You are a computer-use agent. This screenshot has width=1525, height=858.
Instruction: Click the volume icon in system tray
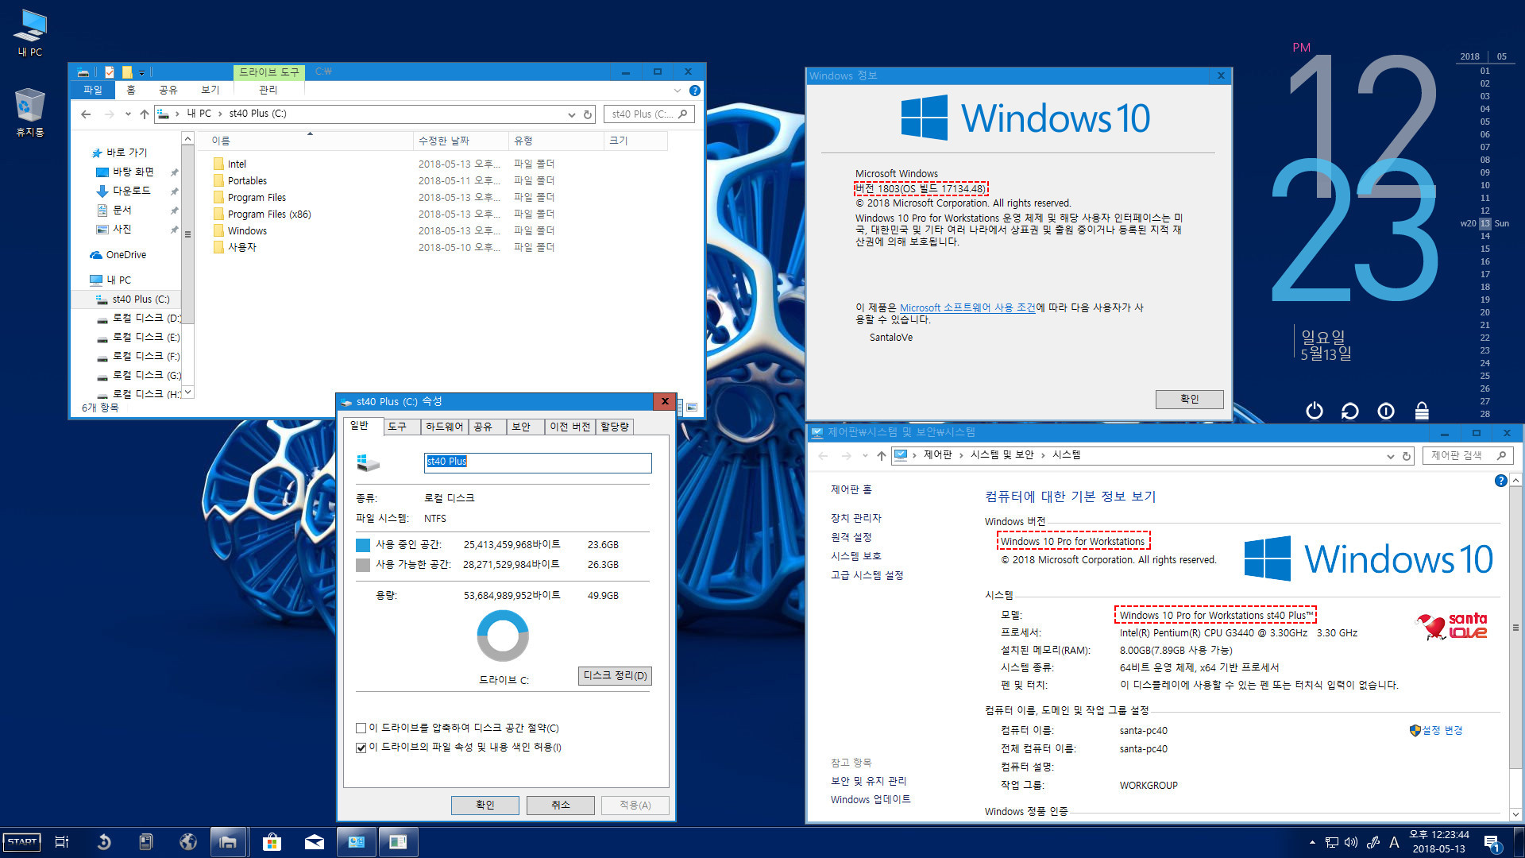pyautogui.click(x=1351, y=842)
